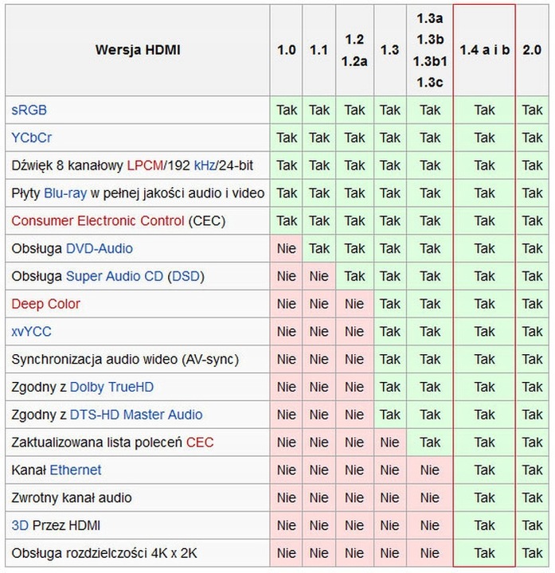Click the YCbCr link
Viewport: 555px width, 573px height.
click(32, 138)
